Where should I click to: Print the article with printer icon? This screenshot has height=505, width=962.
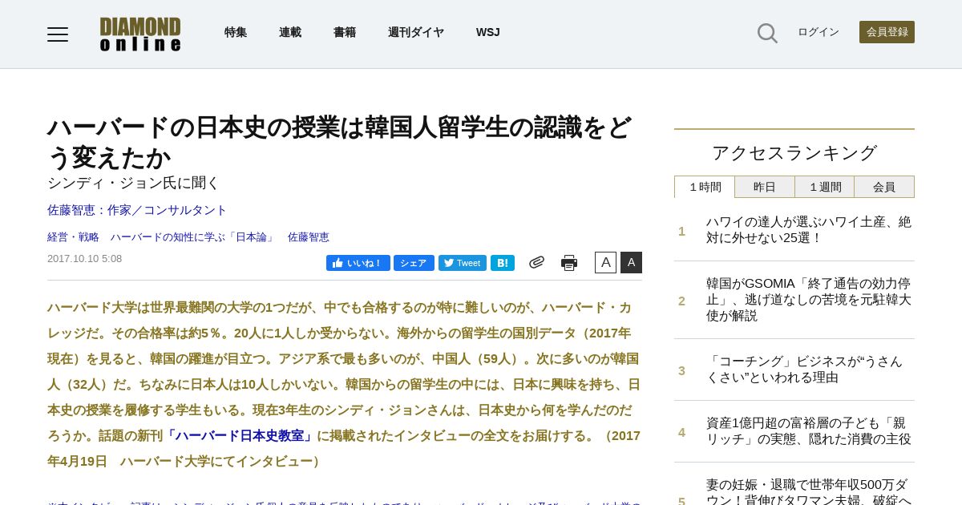[569, 263]
